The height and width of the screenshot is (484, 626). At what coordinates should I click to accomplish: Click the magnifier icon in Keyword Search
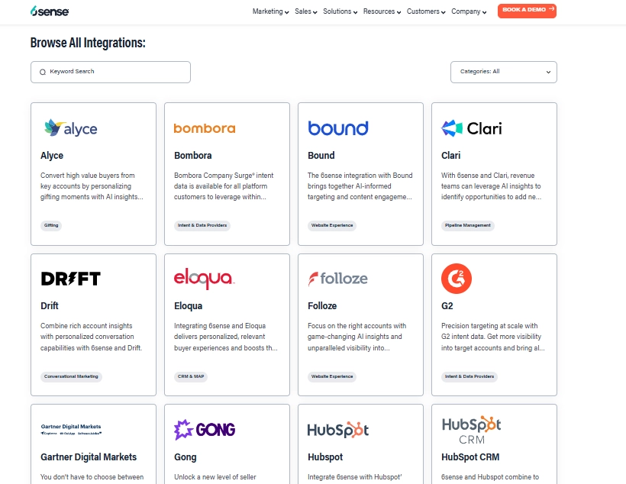[x=43, y=72]
